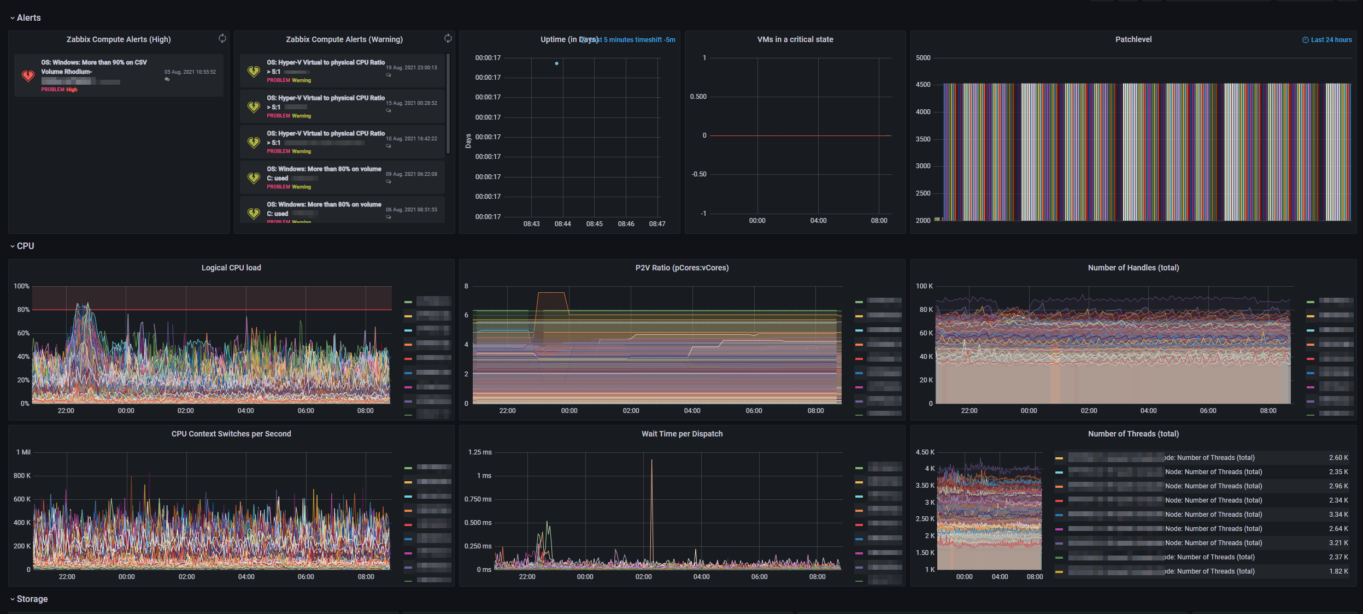
Task: Click the scrollbar in Warning alerts list
Action: click(x=448, y=103)
